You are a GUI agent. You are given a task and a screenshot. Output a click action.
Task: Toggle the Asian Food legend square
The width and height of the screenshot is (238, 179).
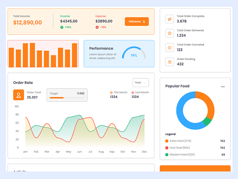tap(167, 141)
